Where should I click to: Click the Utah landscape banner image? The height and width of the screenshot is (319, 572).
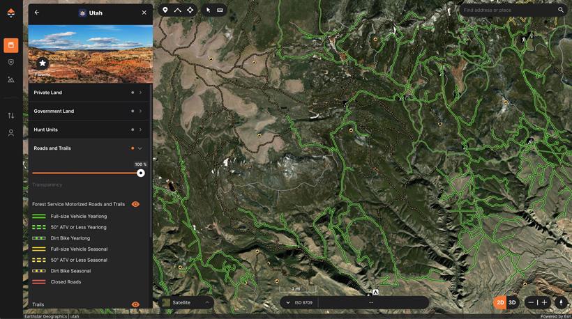tap(91, 54)
